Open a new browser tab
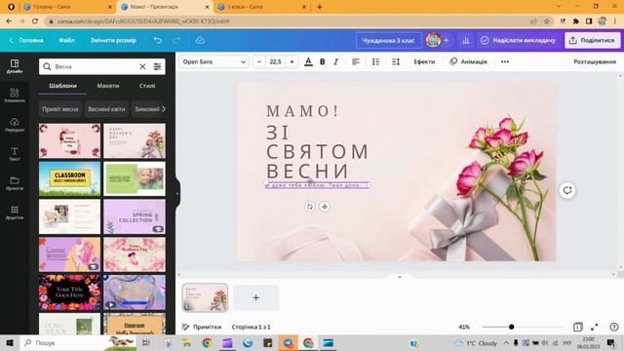This screenshot has width=624, height=351. click(x=319, y=7)
